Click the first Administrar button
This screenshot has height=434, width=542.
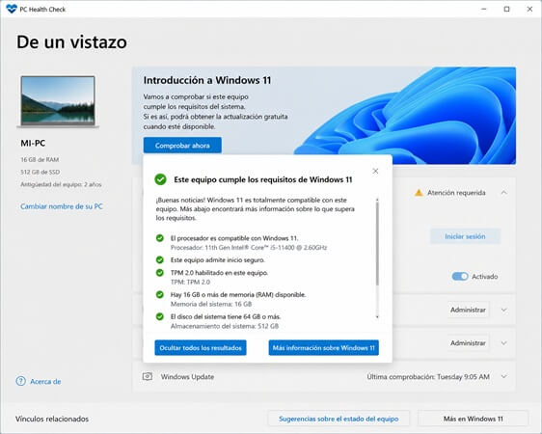[468, 310]
